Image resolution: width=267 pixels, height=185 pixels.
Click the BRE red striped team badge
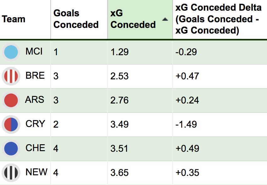coord(11,76)
